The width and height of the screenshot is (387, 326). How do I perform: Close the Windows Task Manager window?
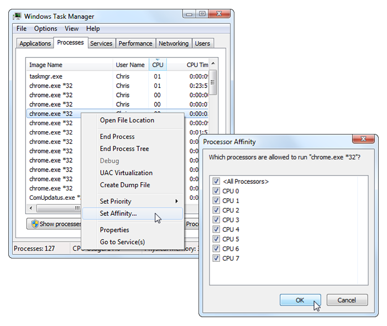coord(219,14)
